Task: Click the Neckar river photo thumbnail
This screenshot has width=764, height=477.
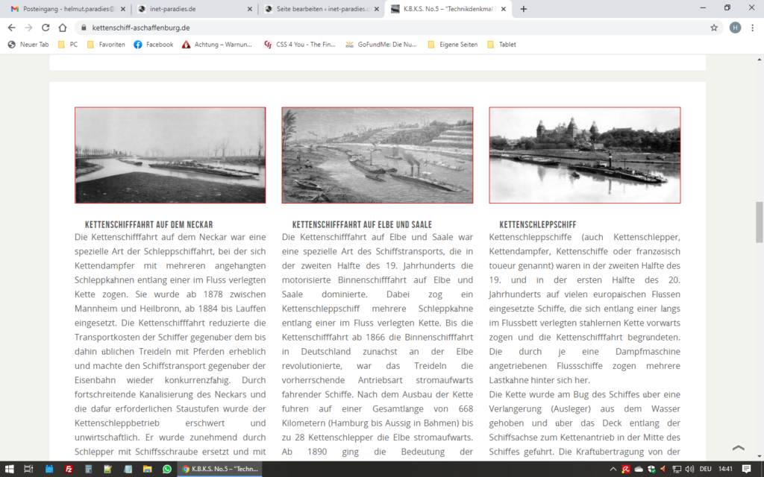Action: 170,155
